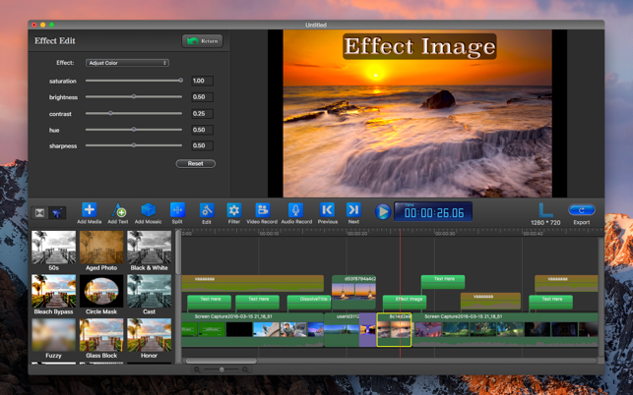Open the Effect dropdown showing Adjust Color

pyautogui.click(x=127, y=63)
